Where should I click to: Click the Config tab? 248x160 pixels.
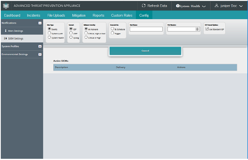click(x=144, y=15)
